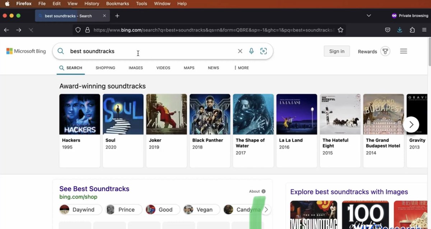Switch to the NEWS tab

(213, 68)
